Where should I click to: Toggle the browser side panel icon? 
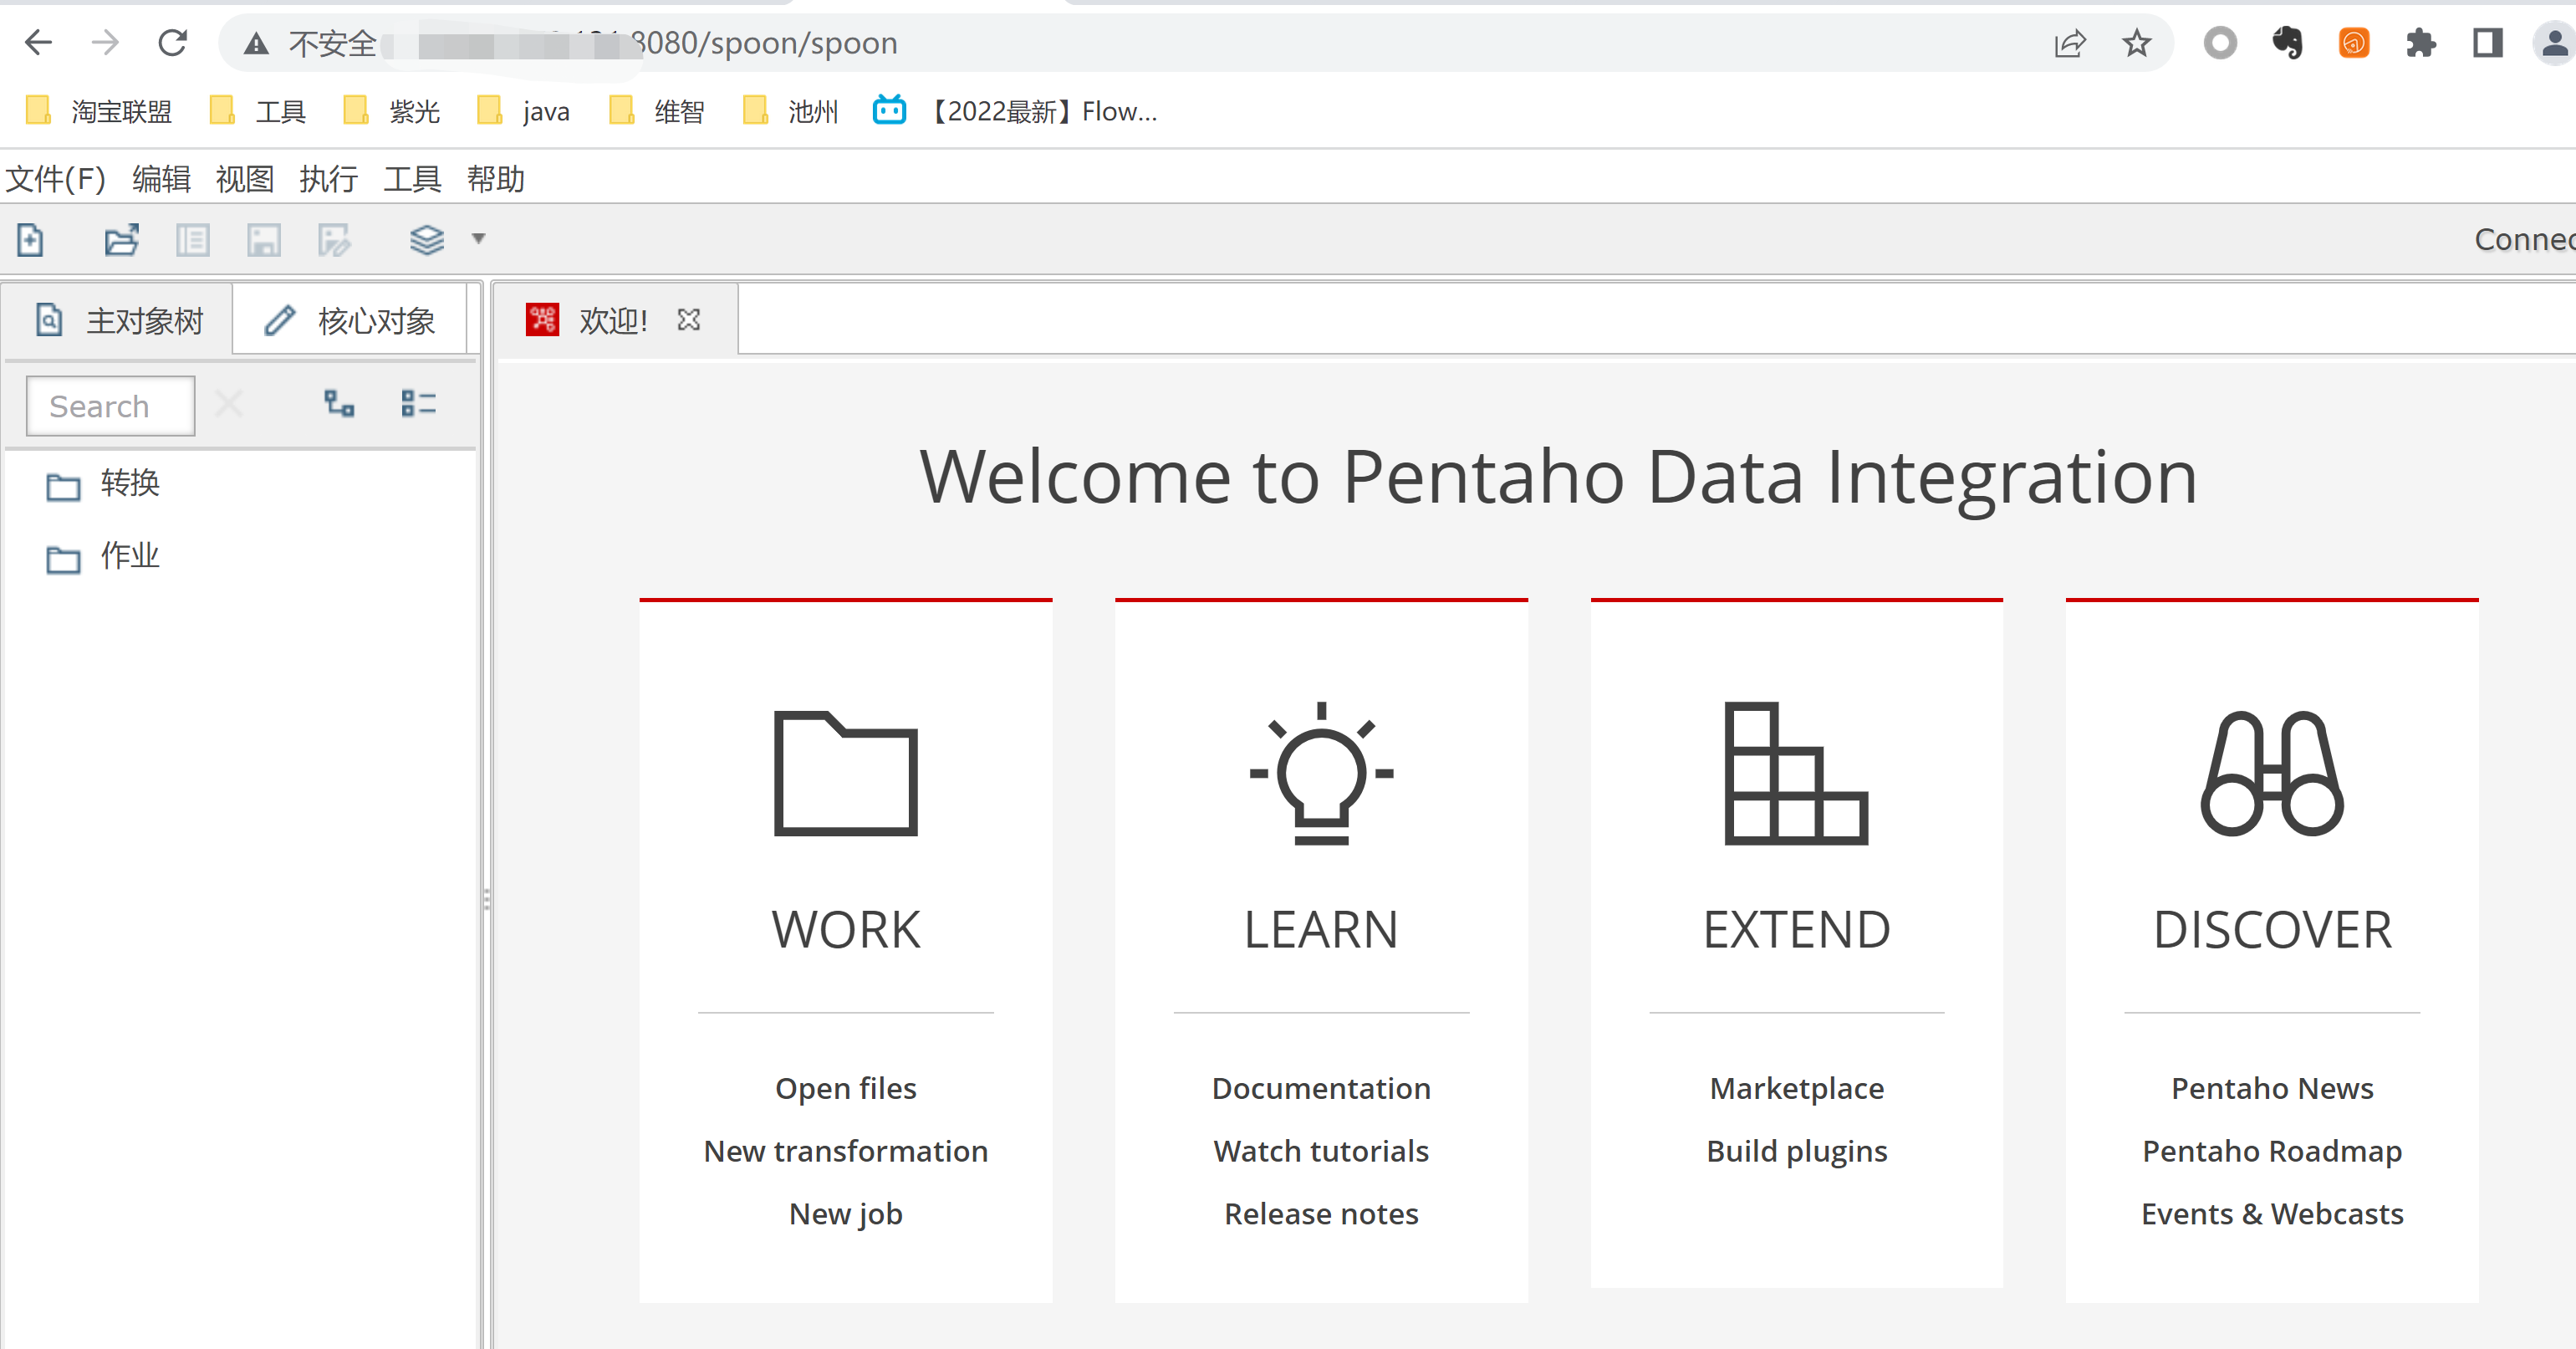click(2487, 43)
